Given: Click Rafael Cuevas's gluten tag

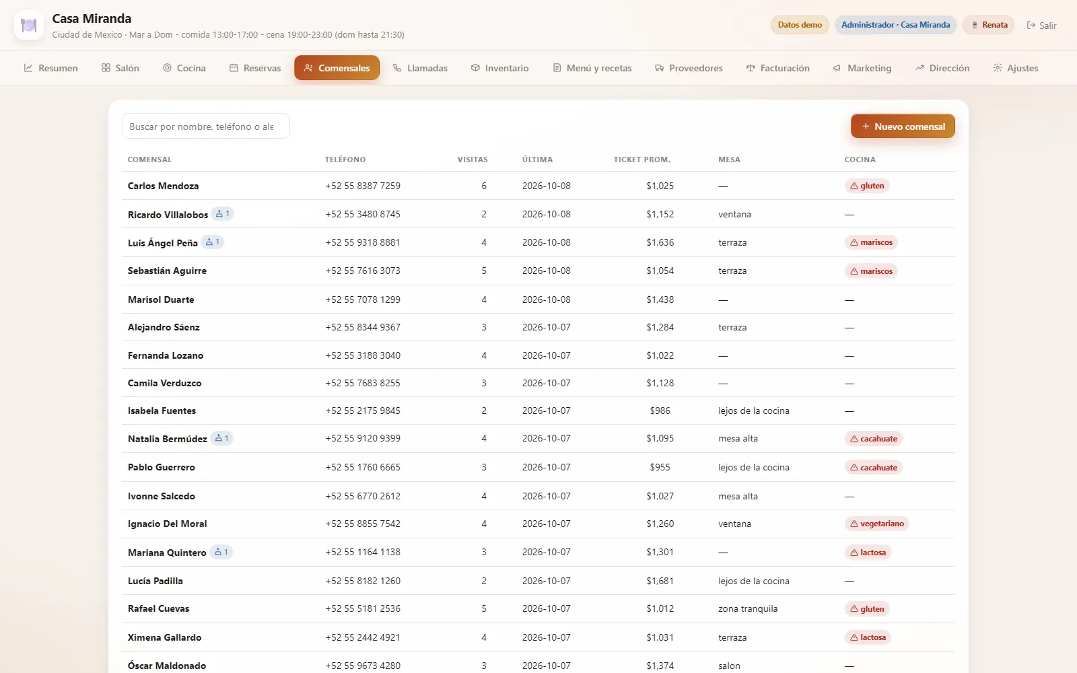Looking at the screenshot, I should point(867,609).
